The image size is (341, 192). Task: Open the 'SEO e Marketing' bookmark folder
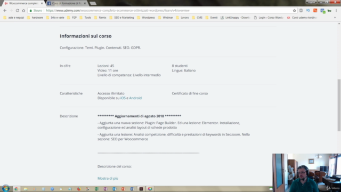(122, 18)
